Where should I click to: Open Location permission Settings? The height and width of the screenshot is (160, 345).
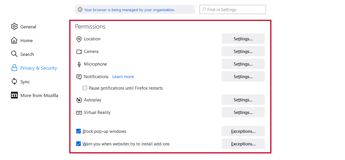[243, 39]
